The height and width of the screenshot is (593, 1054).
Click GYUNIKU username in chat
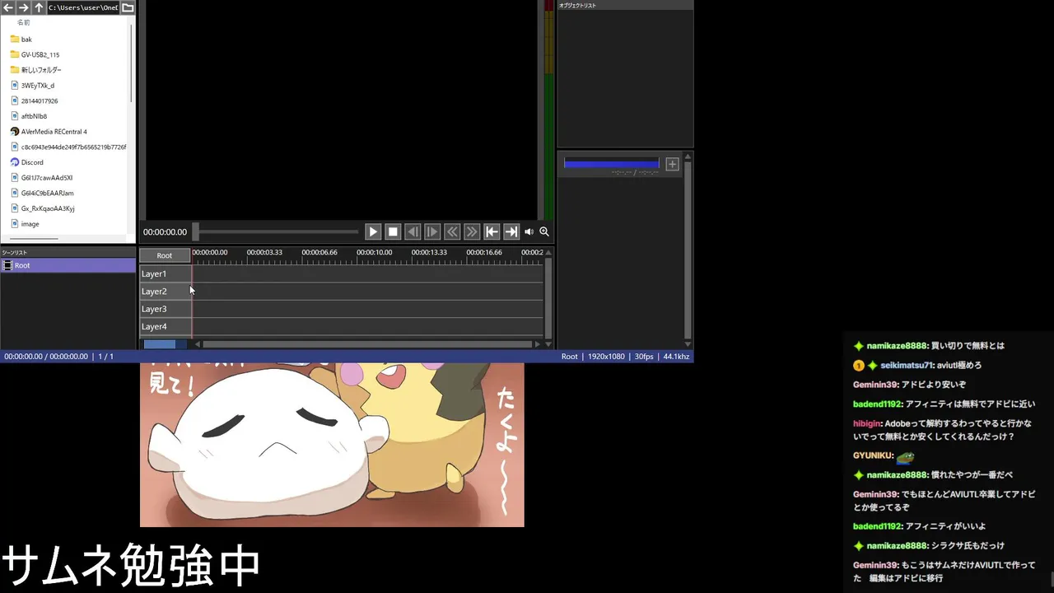[874, 455]
